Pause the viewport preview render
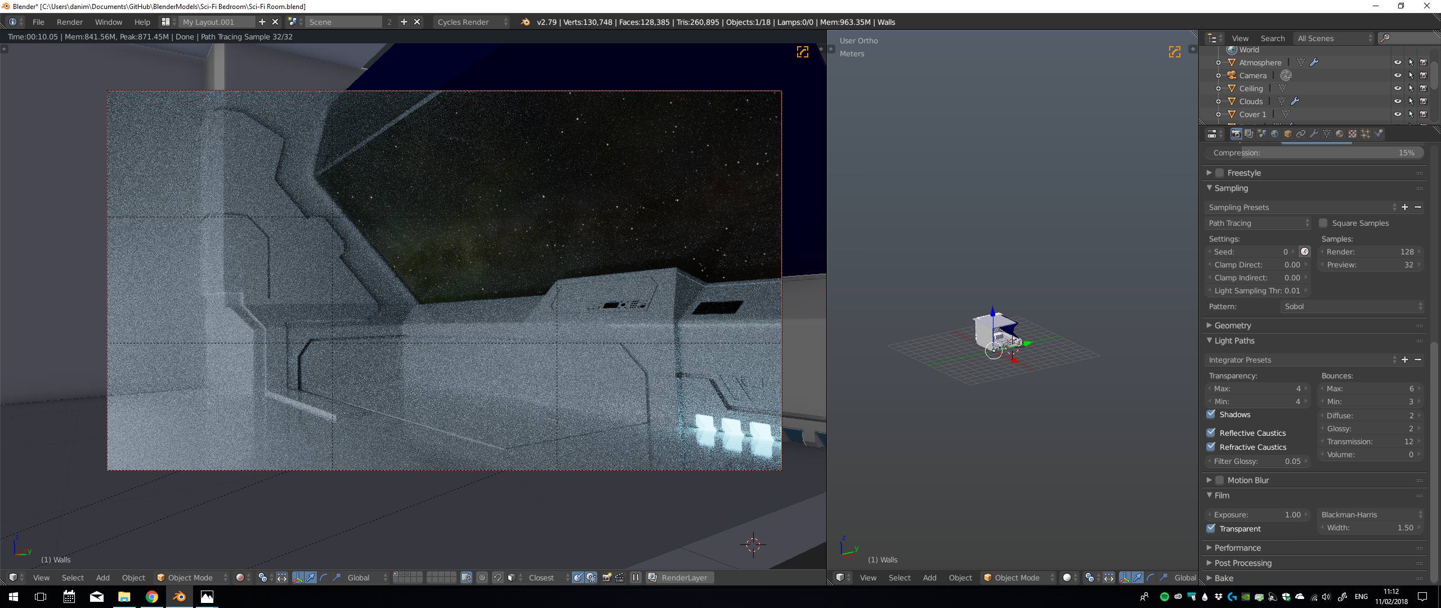Image resolution: width=1441 pixels, height=608 pixels. (x=636, y=578)
